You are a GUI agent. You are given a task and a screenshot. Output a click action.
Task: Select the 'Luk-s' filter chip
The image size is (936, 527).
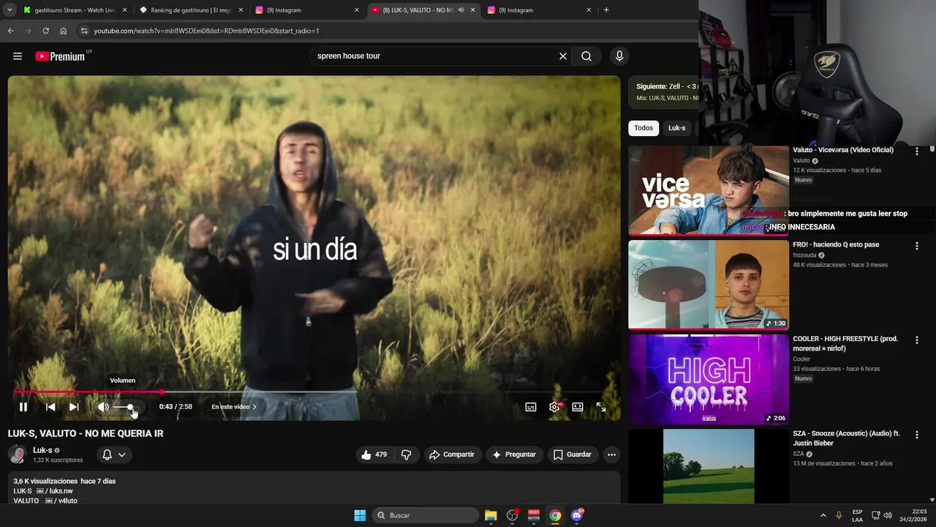(x=677, y=128)
